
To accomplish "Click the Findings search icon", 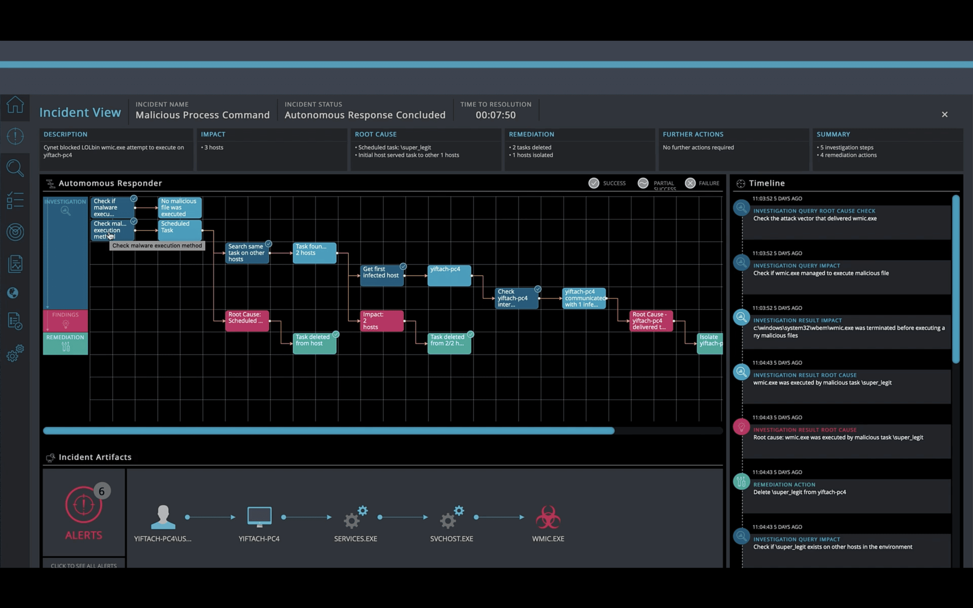I will coord(66,324).
